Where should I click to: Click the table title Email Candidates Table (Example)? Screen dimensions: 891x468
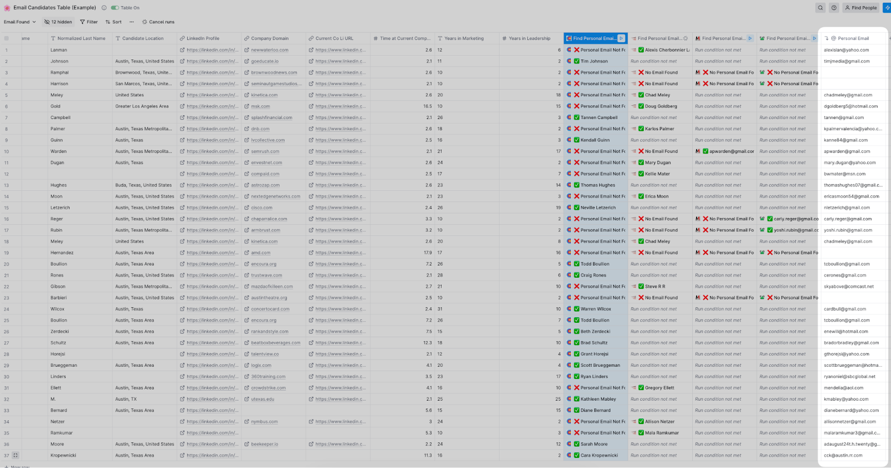point(55,8)
